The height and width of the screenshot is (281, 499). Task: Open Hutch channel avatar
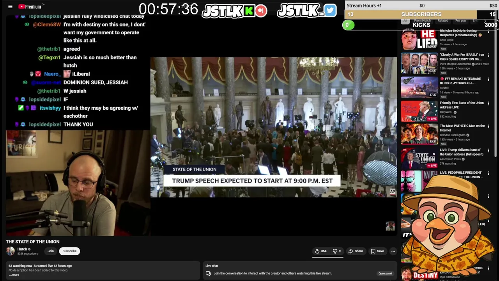[11, 251]
